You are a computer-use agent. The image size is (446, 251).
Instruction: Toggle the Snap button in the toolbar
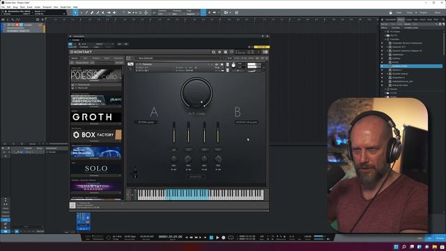[203, 13]
